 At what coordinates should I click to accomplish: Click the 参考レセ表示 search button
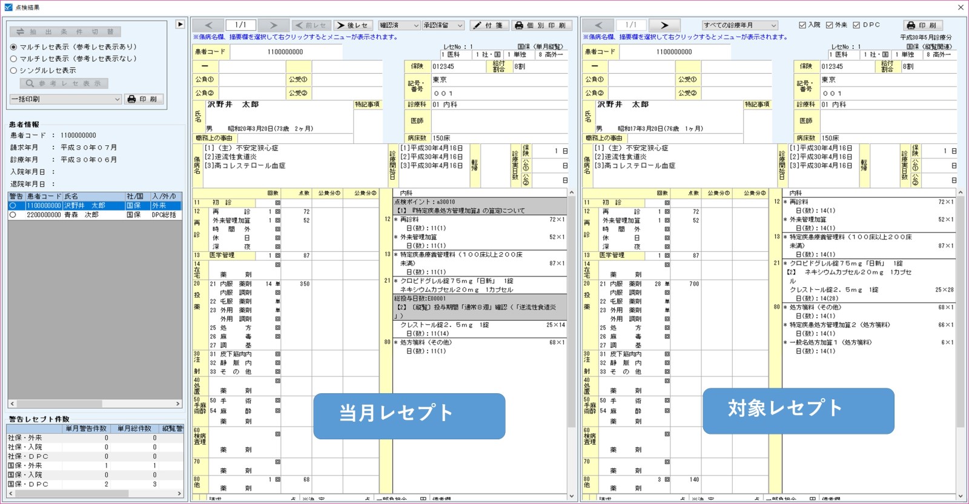click(64, 83)
